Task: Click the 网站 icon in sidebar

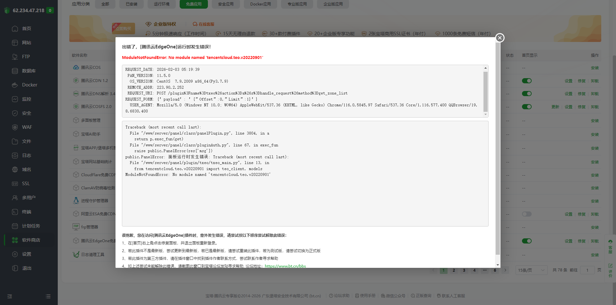Action: (15, 43)
